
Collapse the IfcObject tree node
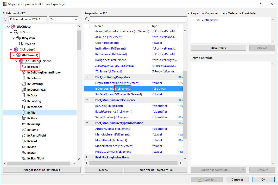(8, 27)
